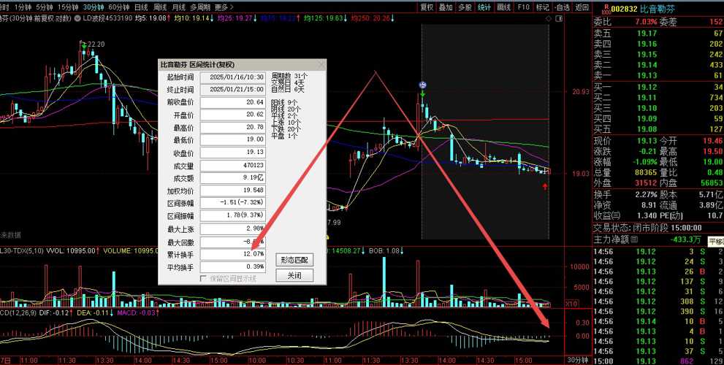Click the 区间涨幅 value -1.51(-7.32%)

coord(233,203)
